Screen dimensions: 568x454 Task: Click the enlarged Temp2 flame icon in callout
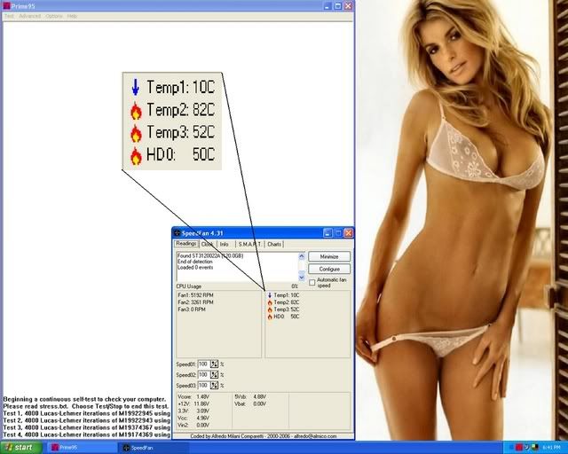[x=136, y=111]
